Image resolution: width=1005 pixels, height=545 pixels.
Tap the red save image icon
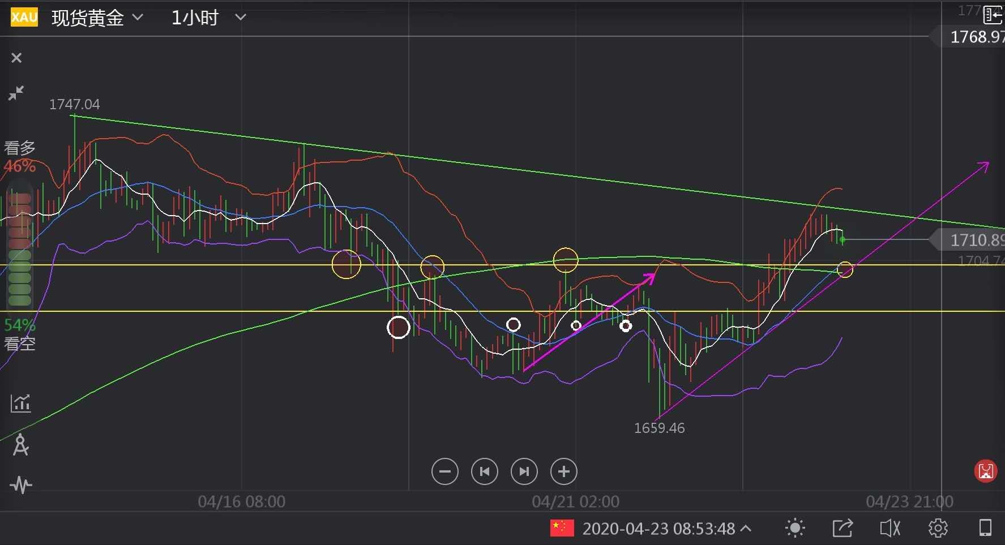pos(986,471)
